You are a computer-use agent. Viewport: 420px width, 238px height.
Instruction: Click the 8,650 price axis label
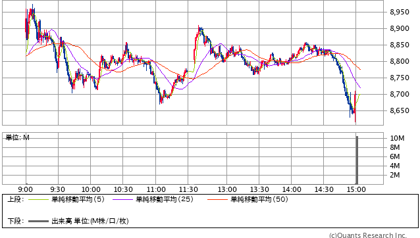point(400,110)
